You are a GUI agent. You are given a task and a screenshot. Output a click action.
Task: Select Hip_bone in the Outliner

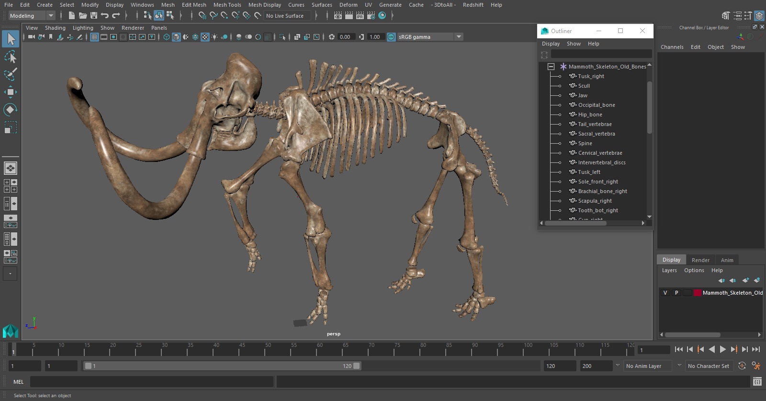click(590, 115)
